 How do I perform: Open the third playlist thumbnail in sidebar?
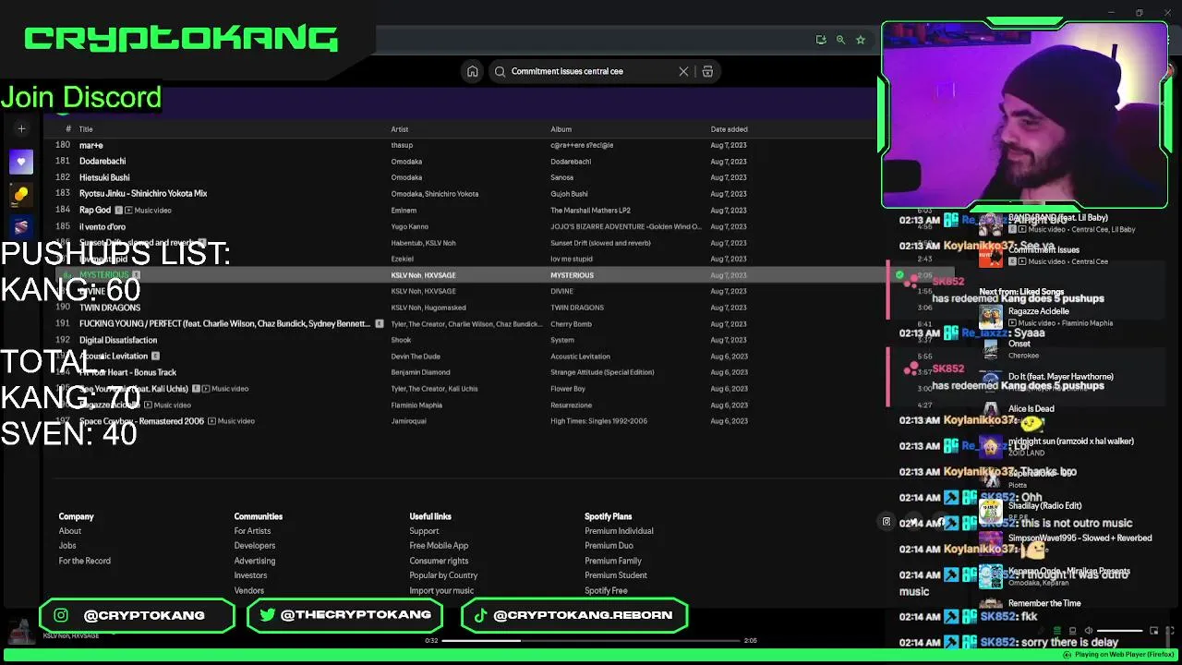point(21,226)
